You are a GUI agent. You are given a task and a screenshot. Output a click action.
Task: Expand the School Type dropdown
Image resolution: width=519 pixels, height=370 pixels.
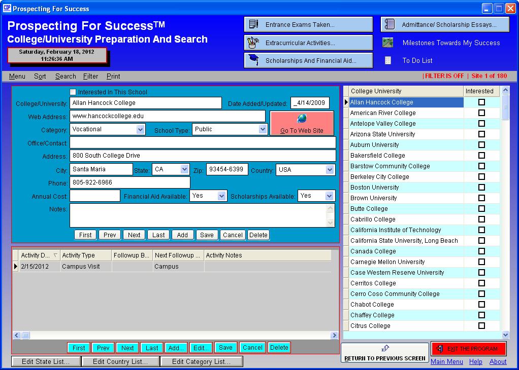(x=263, y=129)
